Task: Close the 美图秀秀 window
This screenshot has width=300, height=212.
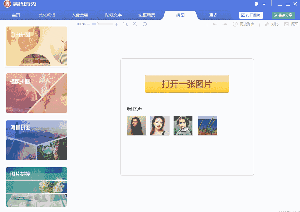Action: (295, 4)
